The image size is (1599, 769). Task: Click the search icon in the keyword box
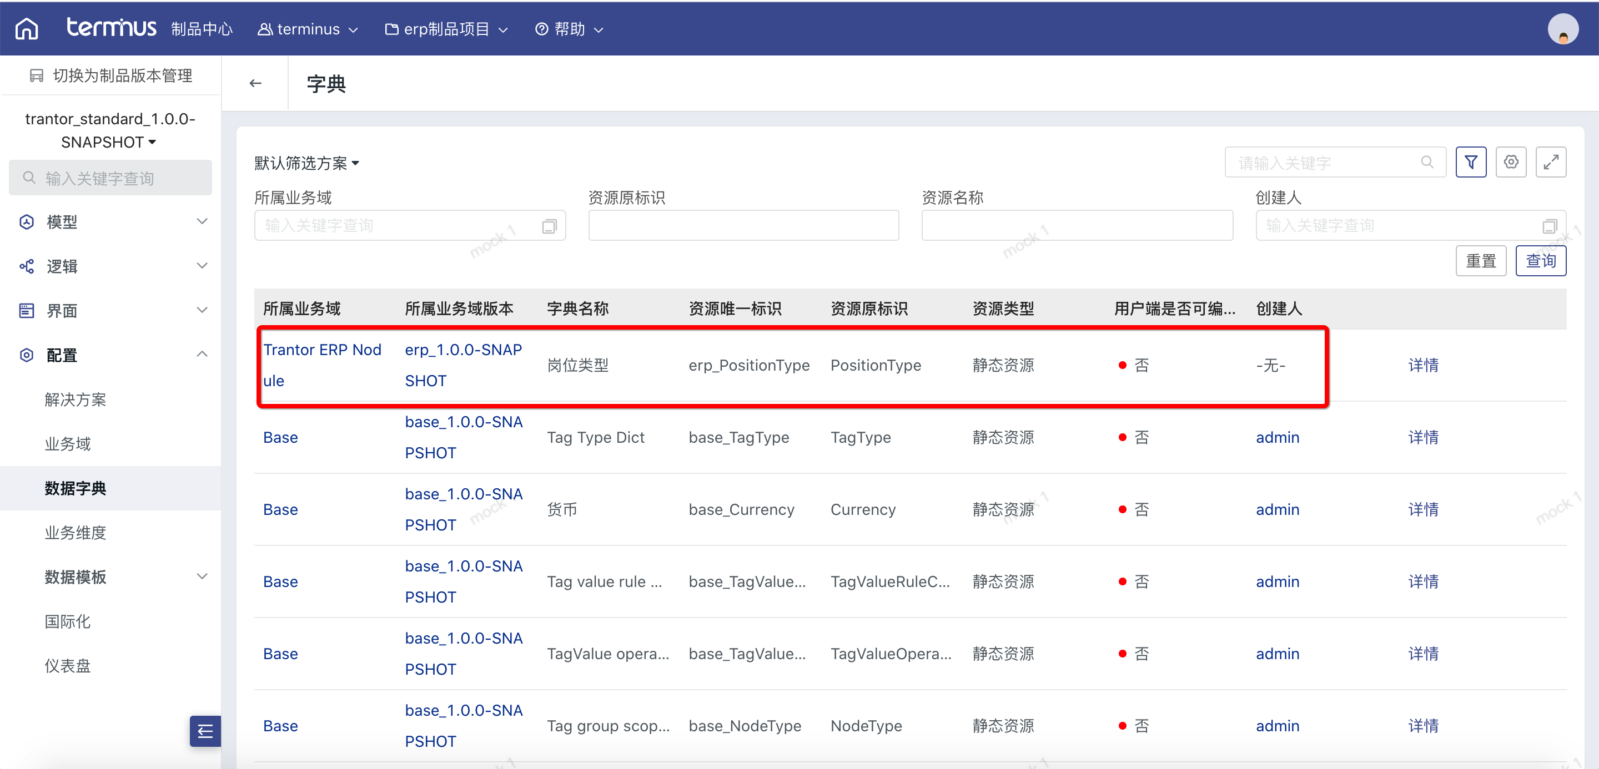pos(1426,163)
